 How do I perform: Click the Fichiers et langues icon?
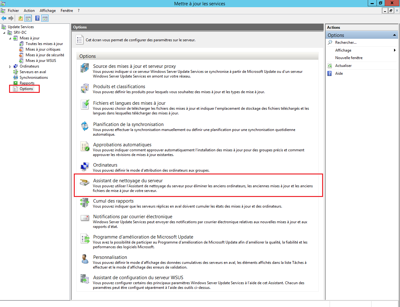(85, 105)
